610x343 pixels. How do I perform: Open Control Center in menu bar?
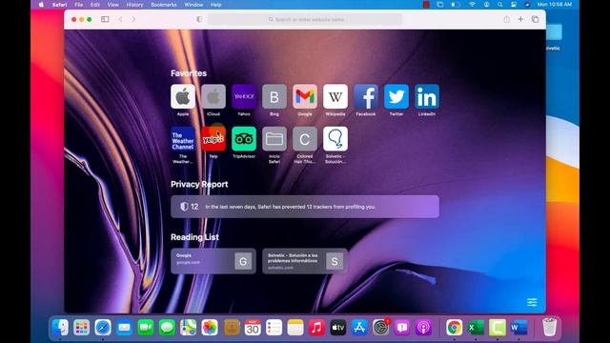[x=514, y=5]
